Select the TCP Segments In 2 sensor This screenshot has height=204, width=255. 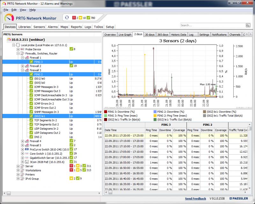[45, 120]
